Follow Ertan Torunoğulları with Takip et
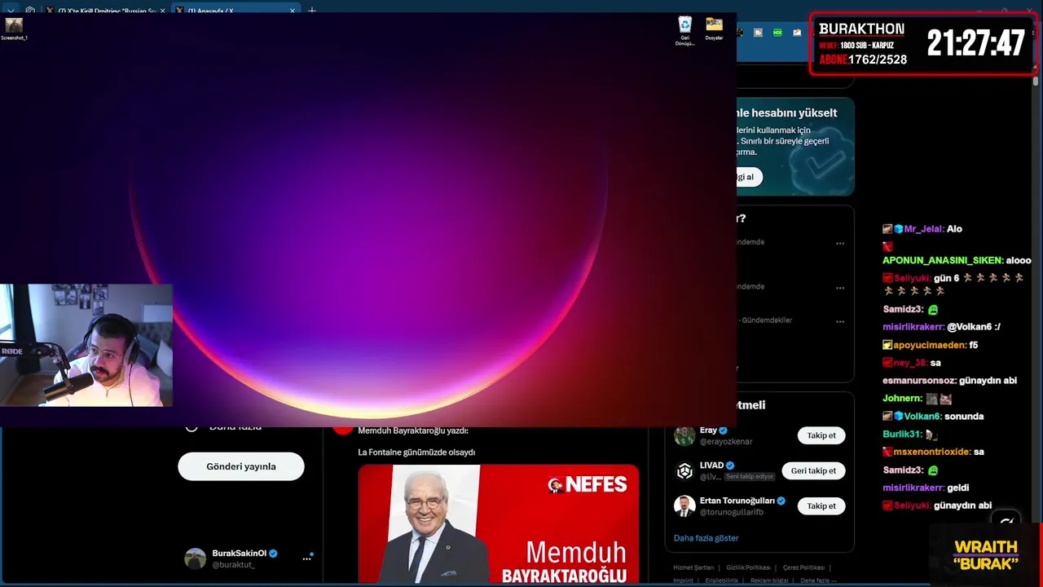 point(821,505)
